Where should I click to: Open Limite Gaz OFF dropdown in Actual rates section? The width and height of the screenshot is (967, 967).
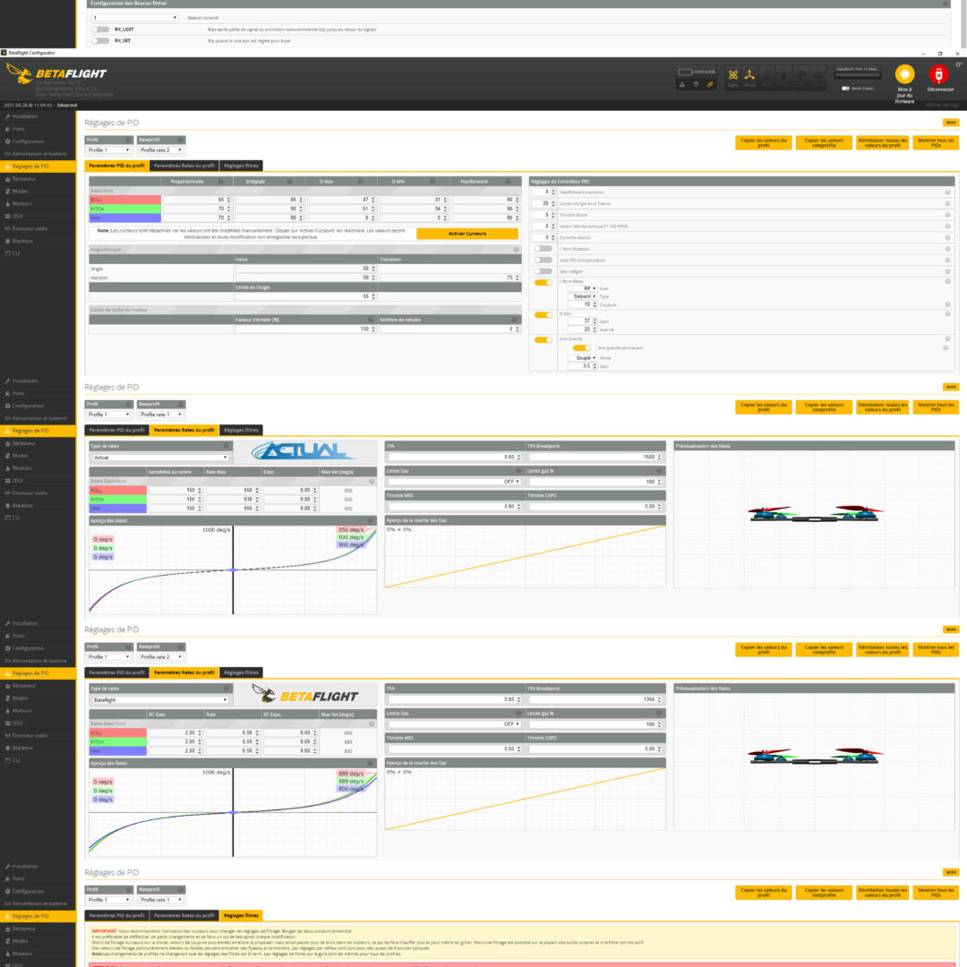click(x=454, y=482)
